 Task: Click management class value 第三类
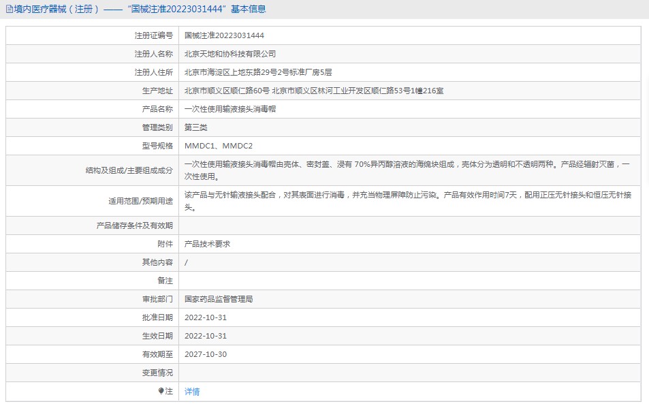pos(195,127)
